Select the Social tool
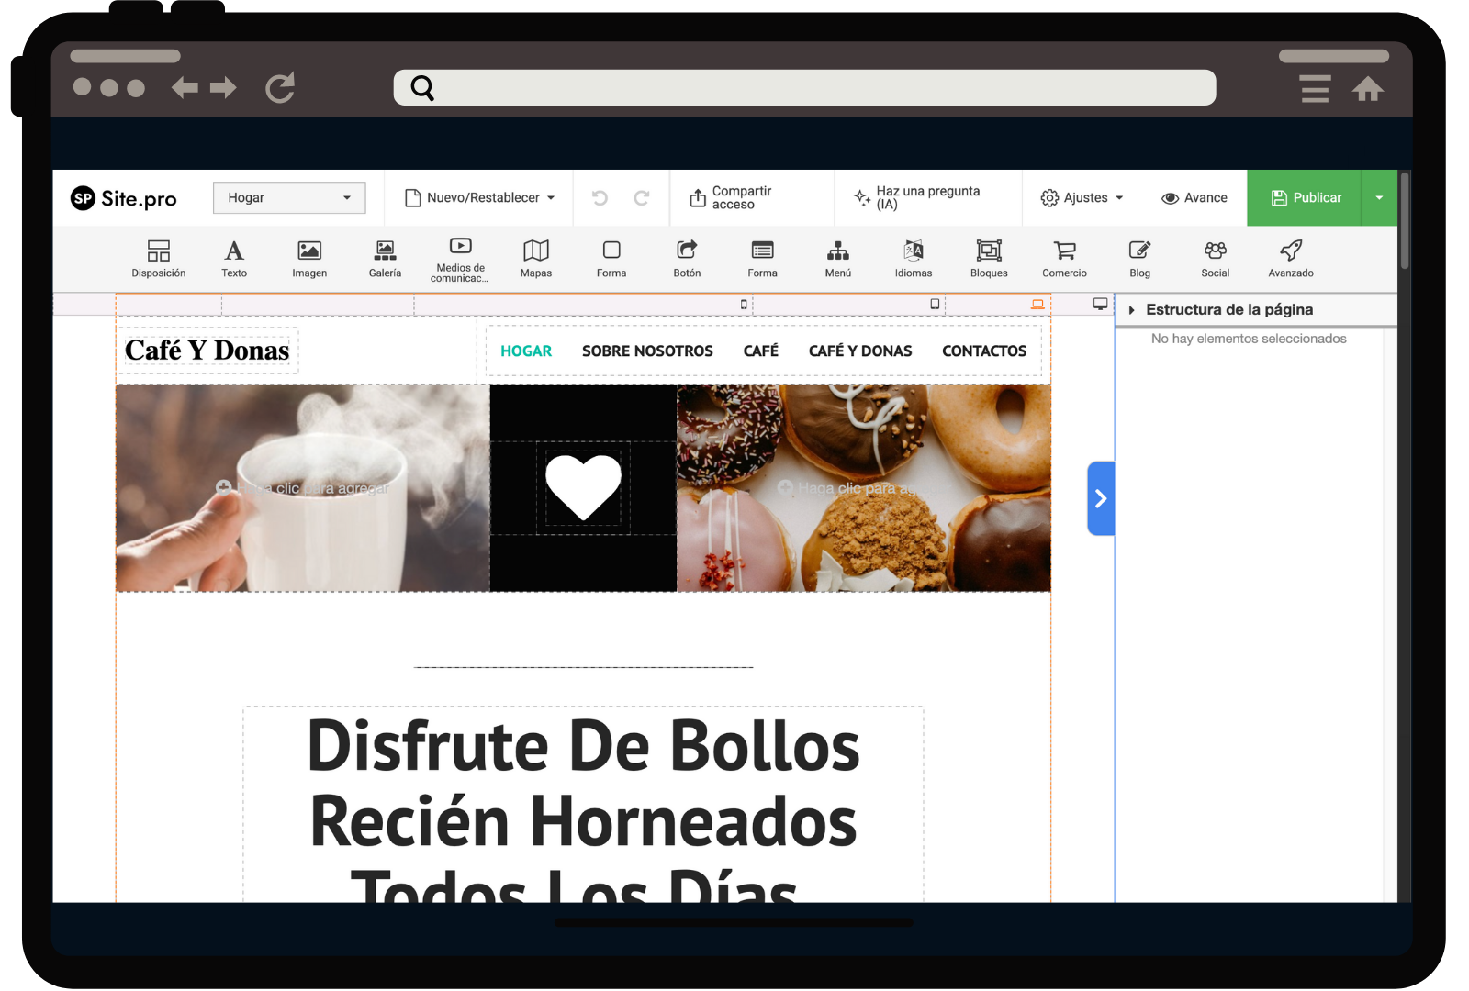Screen dimensions: 1469x991 (1215, 258)
